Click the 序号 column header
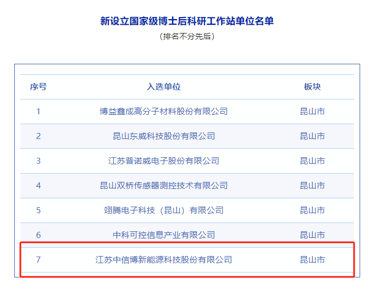The width and height of the screenshot is (375, 289). click(38, 87)
